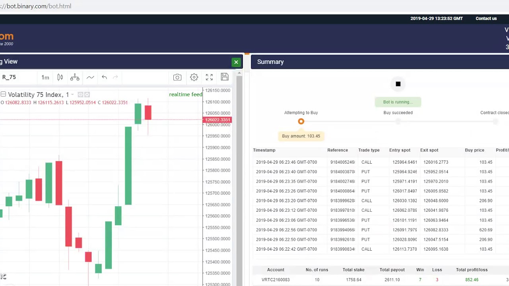Open the indicators wave icon
Image resolution: width=509 pixels, height=286 pixels.
(90, 77)
